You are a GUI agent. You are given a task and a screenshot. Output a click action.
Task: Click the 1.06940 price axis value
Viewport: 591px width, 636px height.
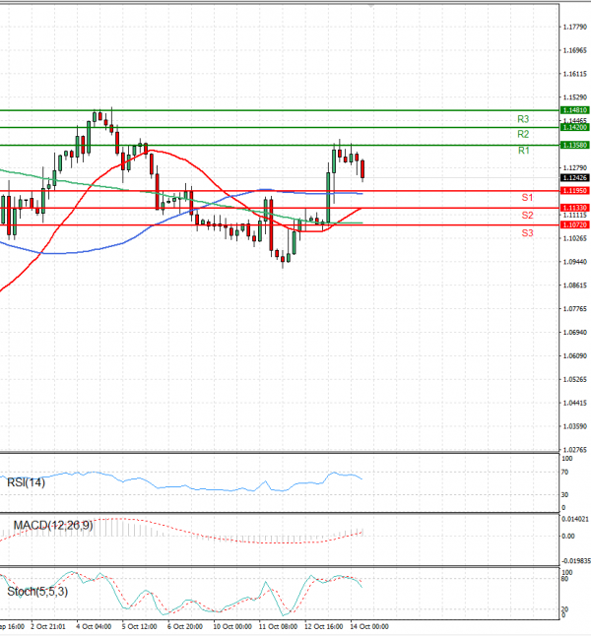point(575,333)
